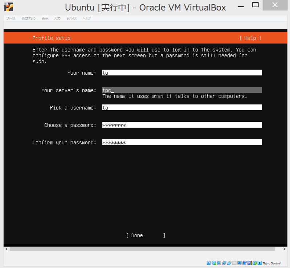Click the network adapters status icon
The image size is (290, 268).
click(x=224, y=263)
